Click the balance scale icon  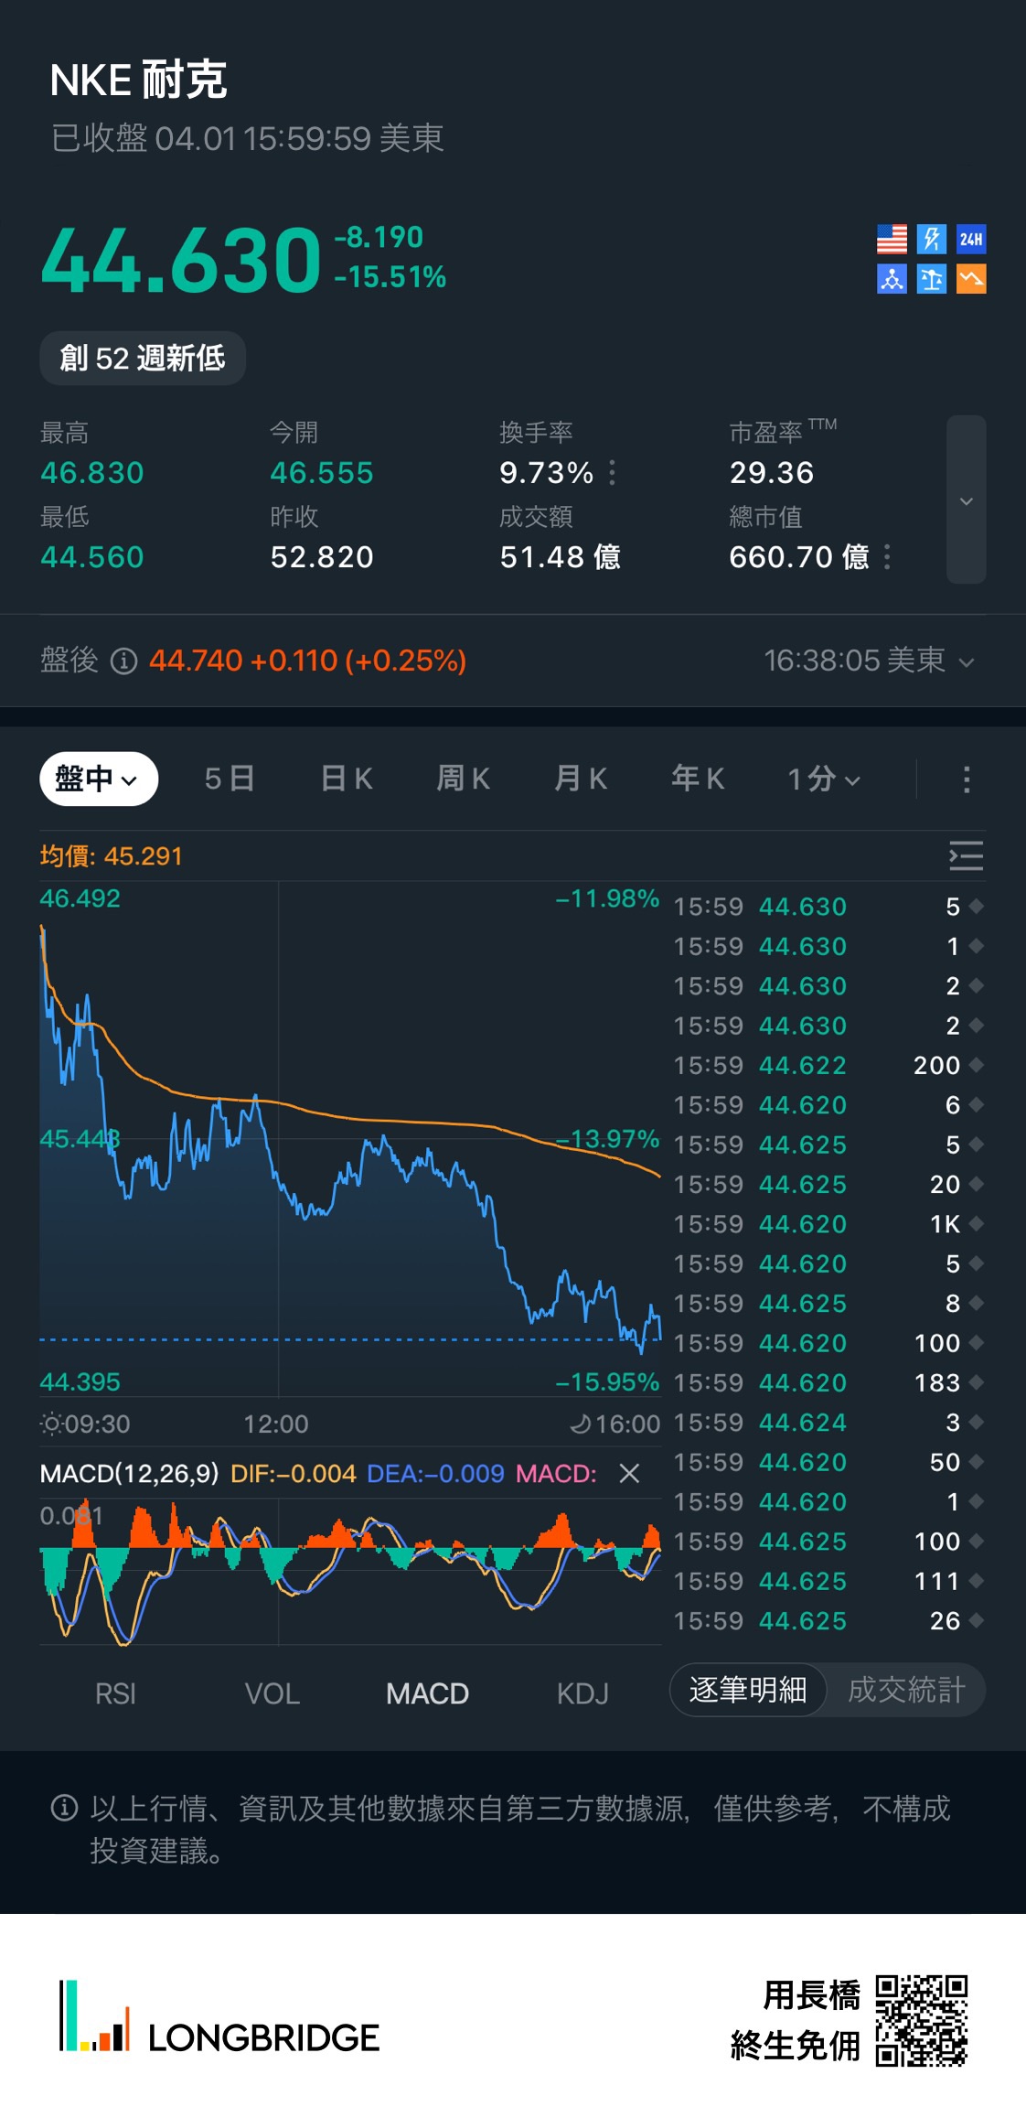click(x=931, y=279)
